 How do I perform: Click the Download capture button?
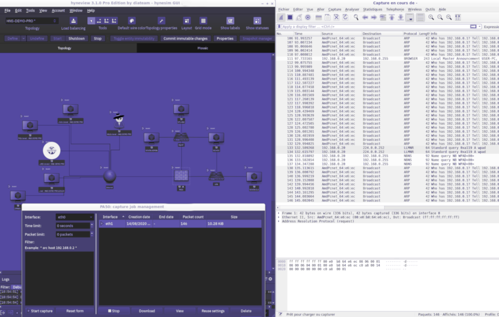pyautogui.click(x=147, y=311)
